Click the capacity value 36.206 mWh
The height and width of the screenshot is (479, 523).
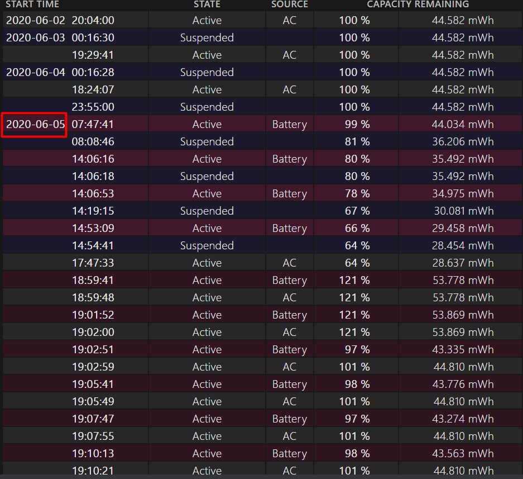pyautogui.click(x=463, y=141)
